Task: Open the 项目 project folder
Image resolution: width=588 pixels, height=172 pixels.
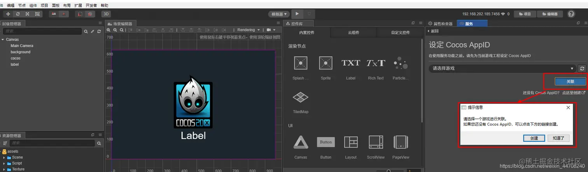Action: (525, 14)
